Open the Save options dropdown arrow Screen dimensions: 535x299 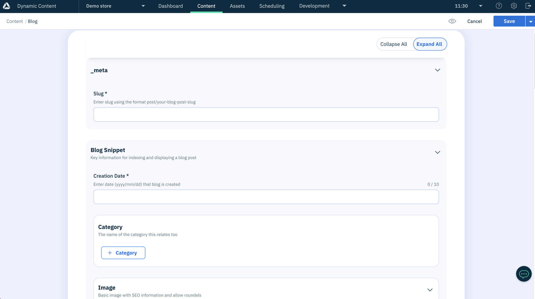[530, 21]
